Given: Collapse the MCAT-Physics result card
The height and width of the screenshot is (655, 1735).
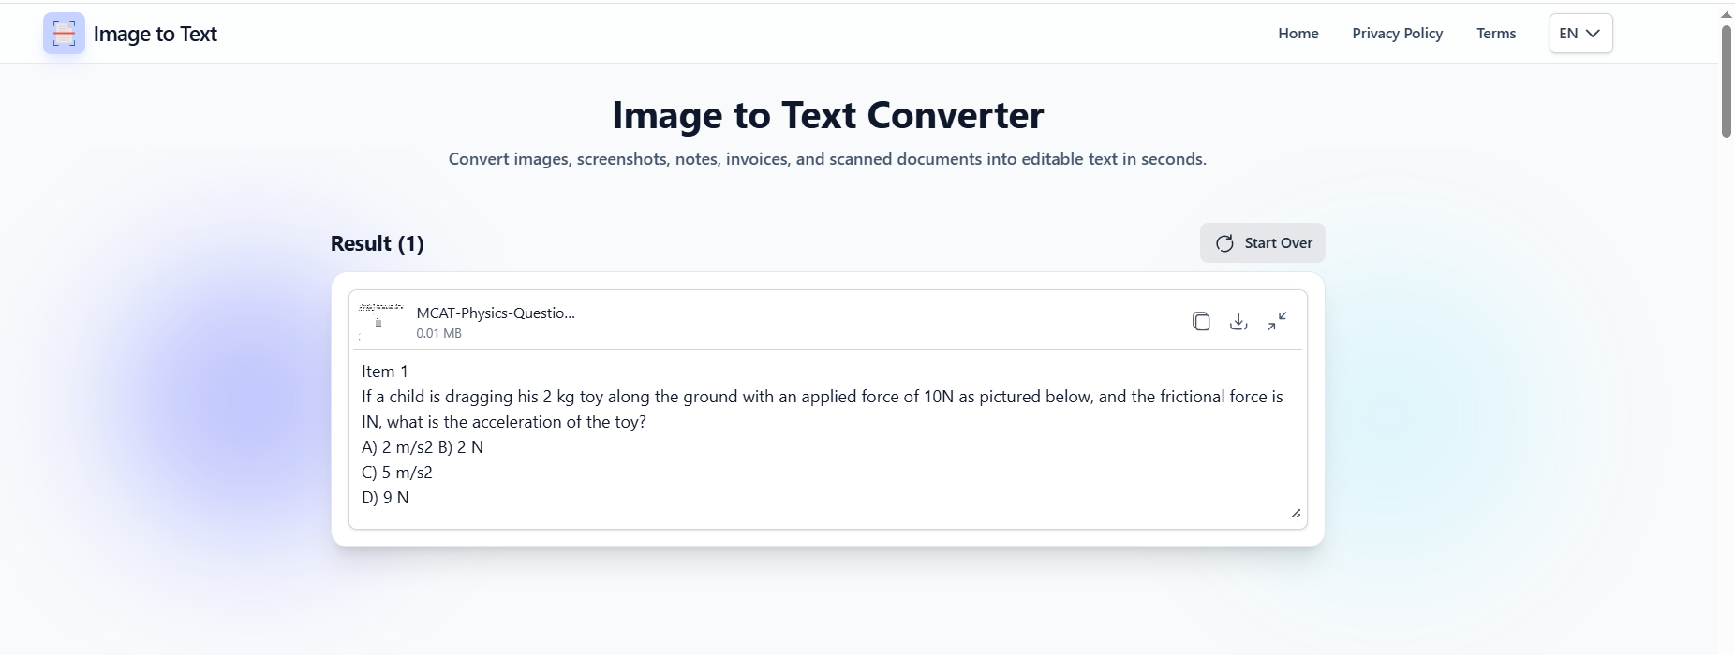Looking at the screenshot, I should click(x=1278, y=321).
